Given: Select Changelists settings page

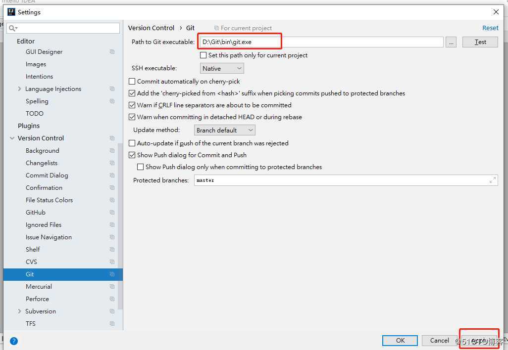Looking at the screenshot, I should tap(42, 163).
